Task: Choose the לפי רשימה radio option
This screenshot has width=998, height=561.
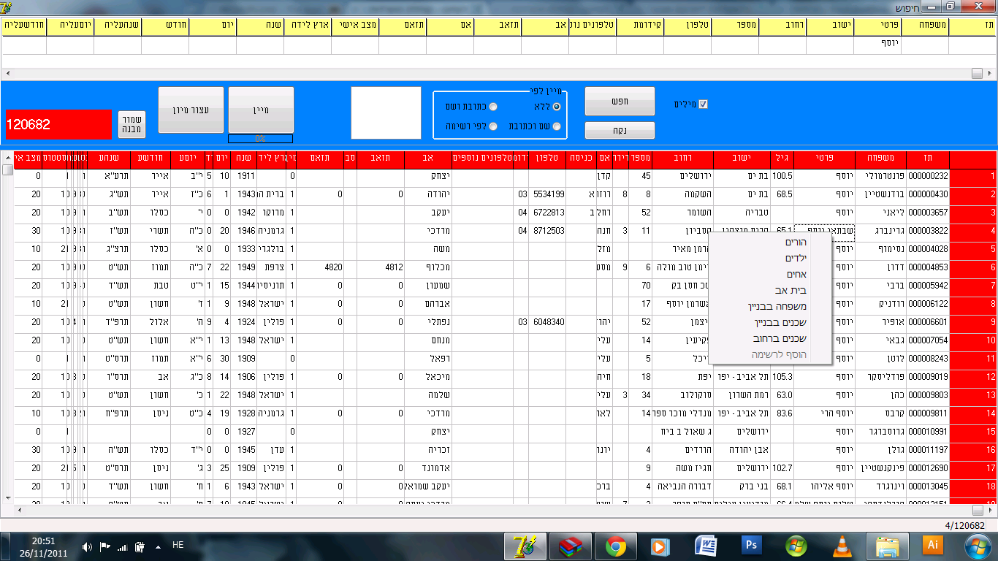Action: (493, 126)
